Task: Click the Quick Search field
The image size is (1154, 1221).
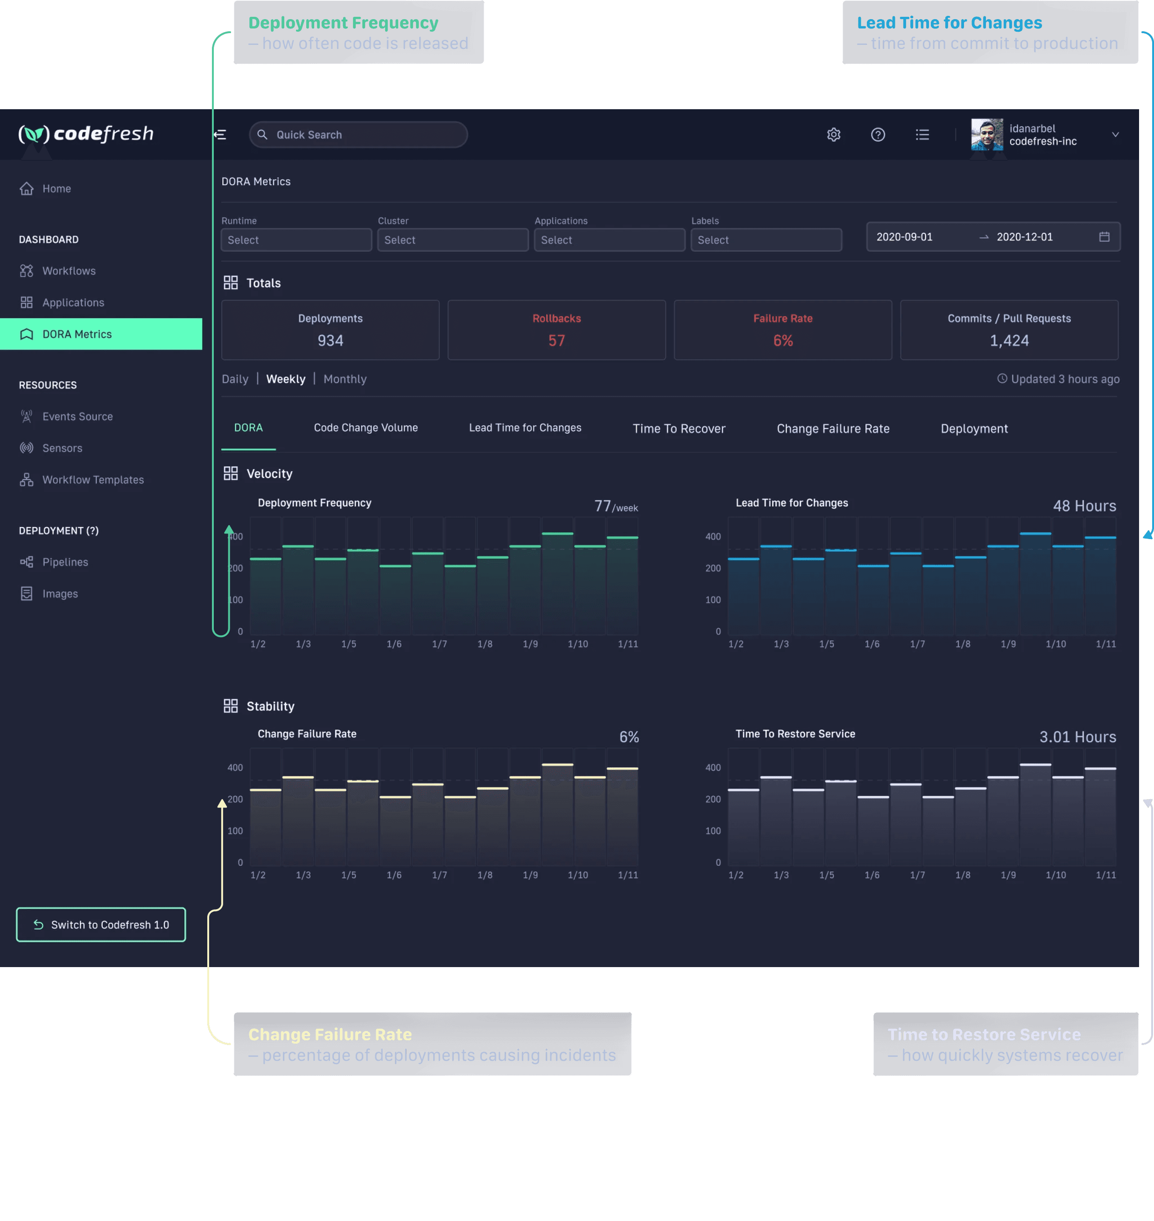Action: (x=358, y=135)
